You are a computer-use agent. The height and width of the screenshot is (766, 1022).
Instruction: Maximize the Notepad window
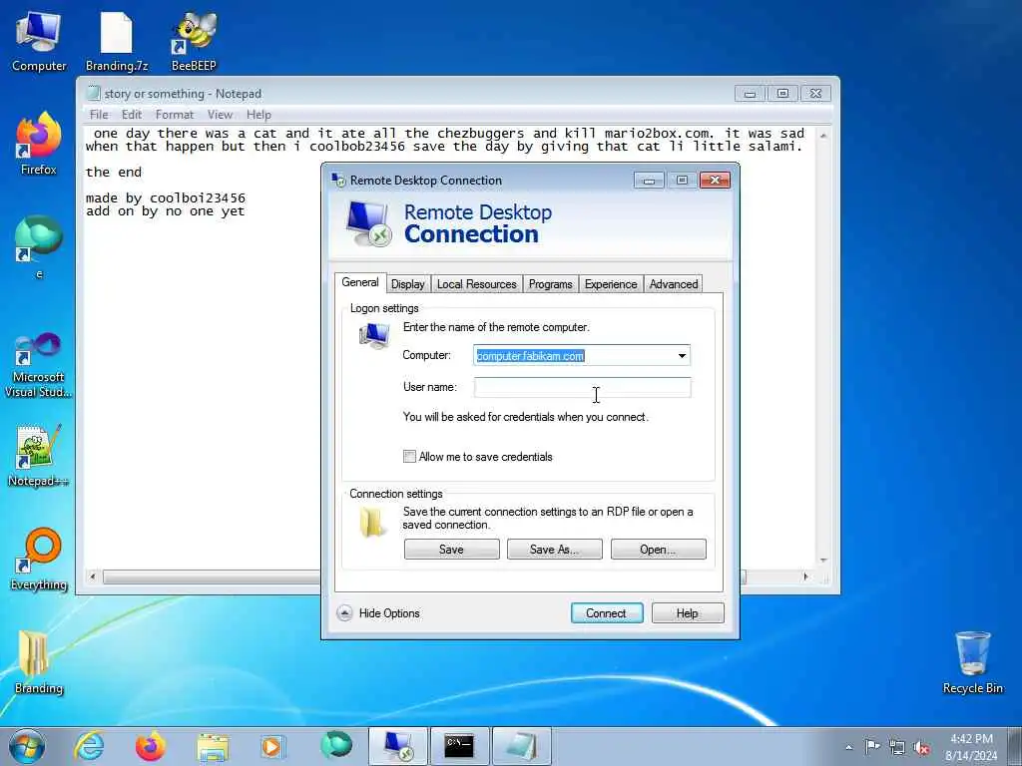(782, 94)
